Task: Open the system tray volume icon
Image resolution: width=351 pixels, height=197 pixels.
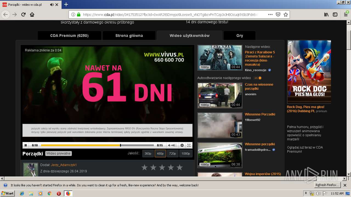Action: click(x=318, y=193)
